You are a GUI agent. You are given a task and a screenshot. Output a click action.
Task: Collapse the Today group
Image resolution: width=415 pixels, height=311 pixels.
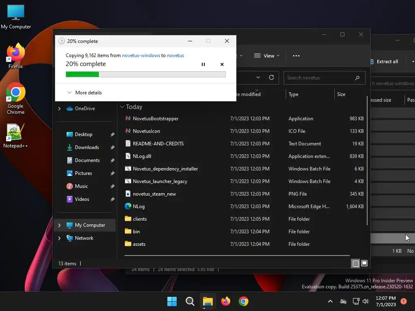tap(122, 107)
